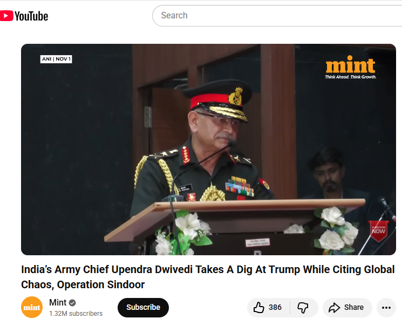Click the verified checkmark badge beside Mint

click(72, 303)
